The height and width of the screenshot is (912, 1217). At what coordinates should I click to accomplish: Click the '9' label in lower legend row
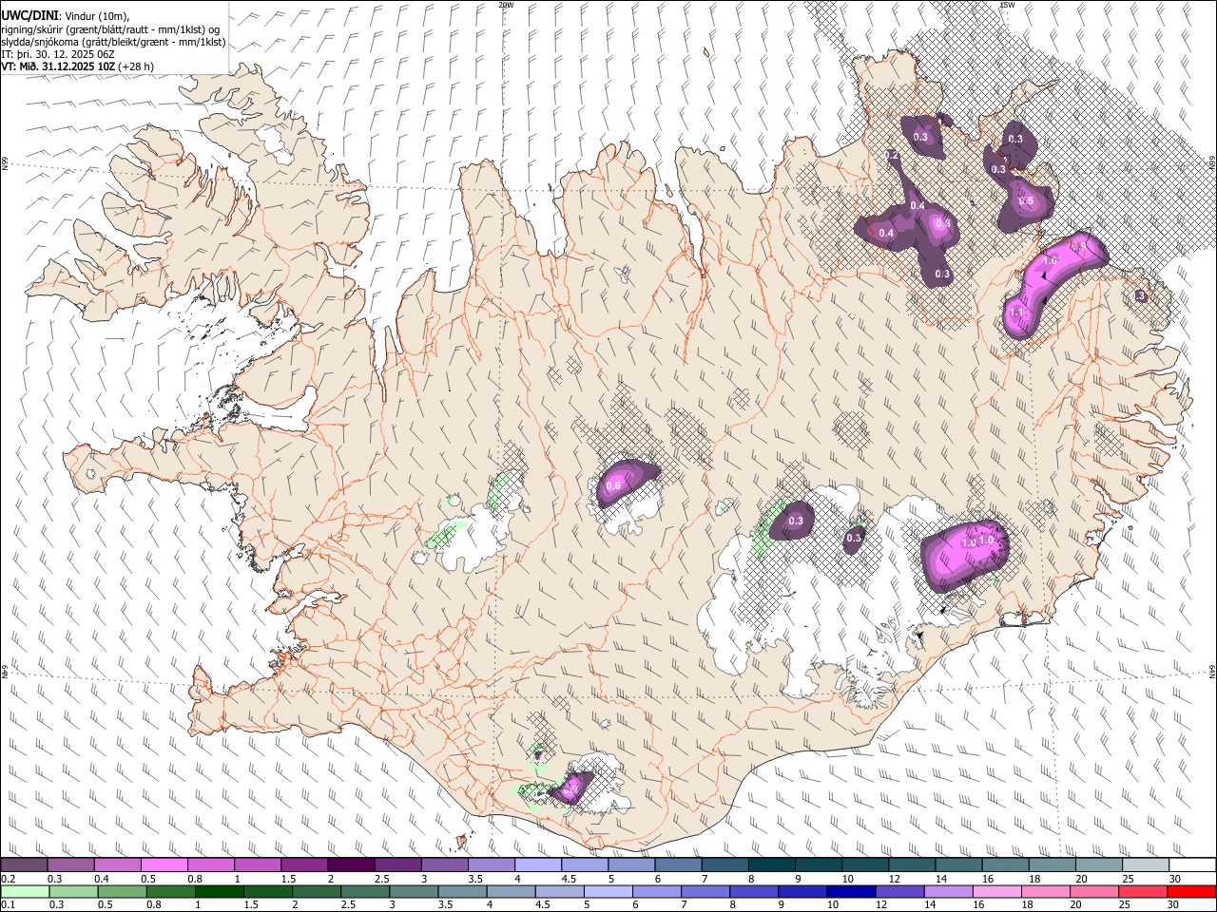(x=782, y=904)
